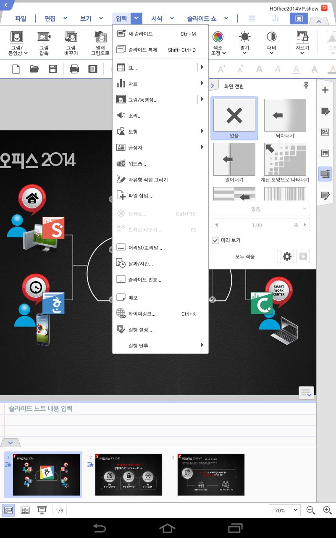Open the 70% zoom level dropdown
Viewport: 336px width, 538px height.
[285, 510]
